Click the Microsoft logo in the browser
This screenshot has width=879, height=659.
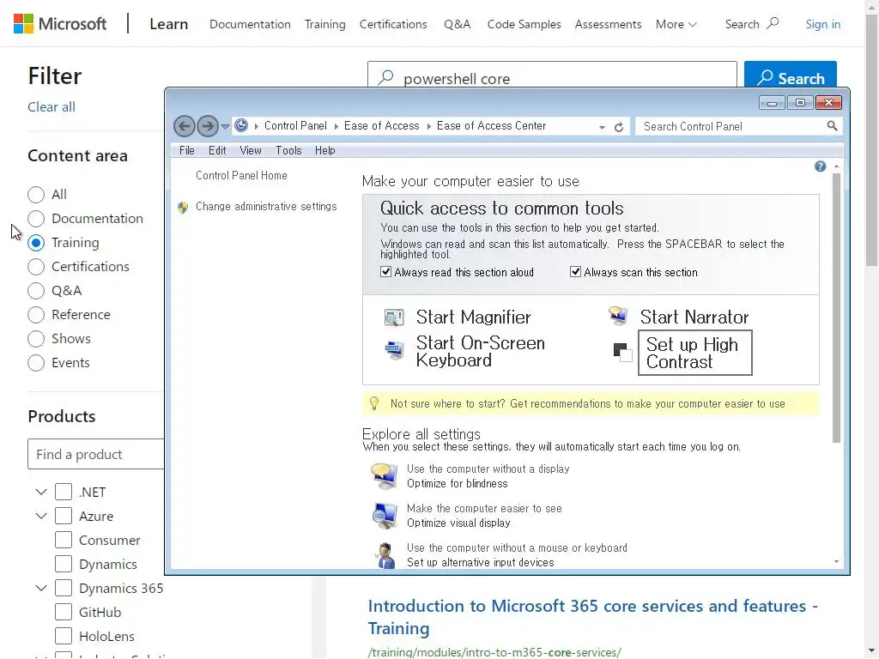59,23
